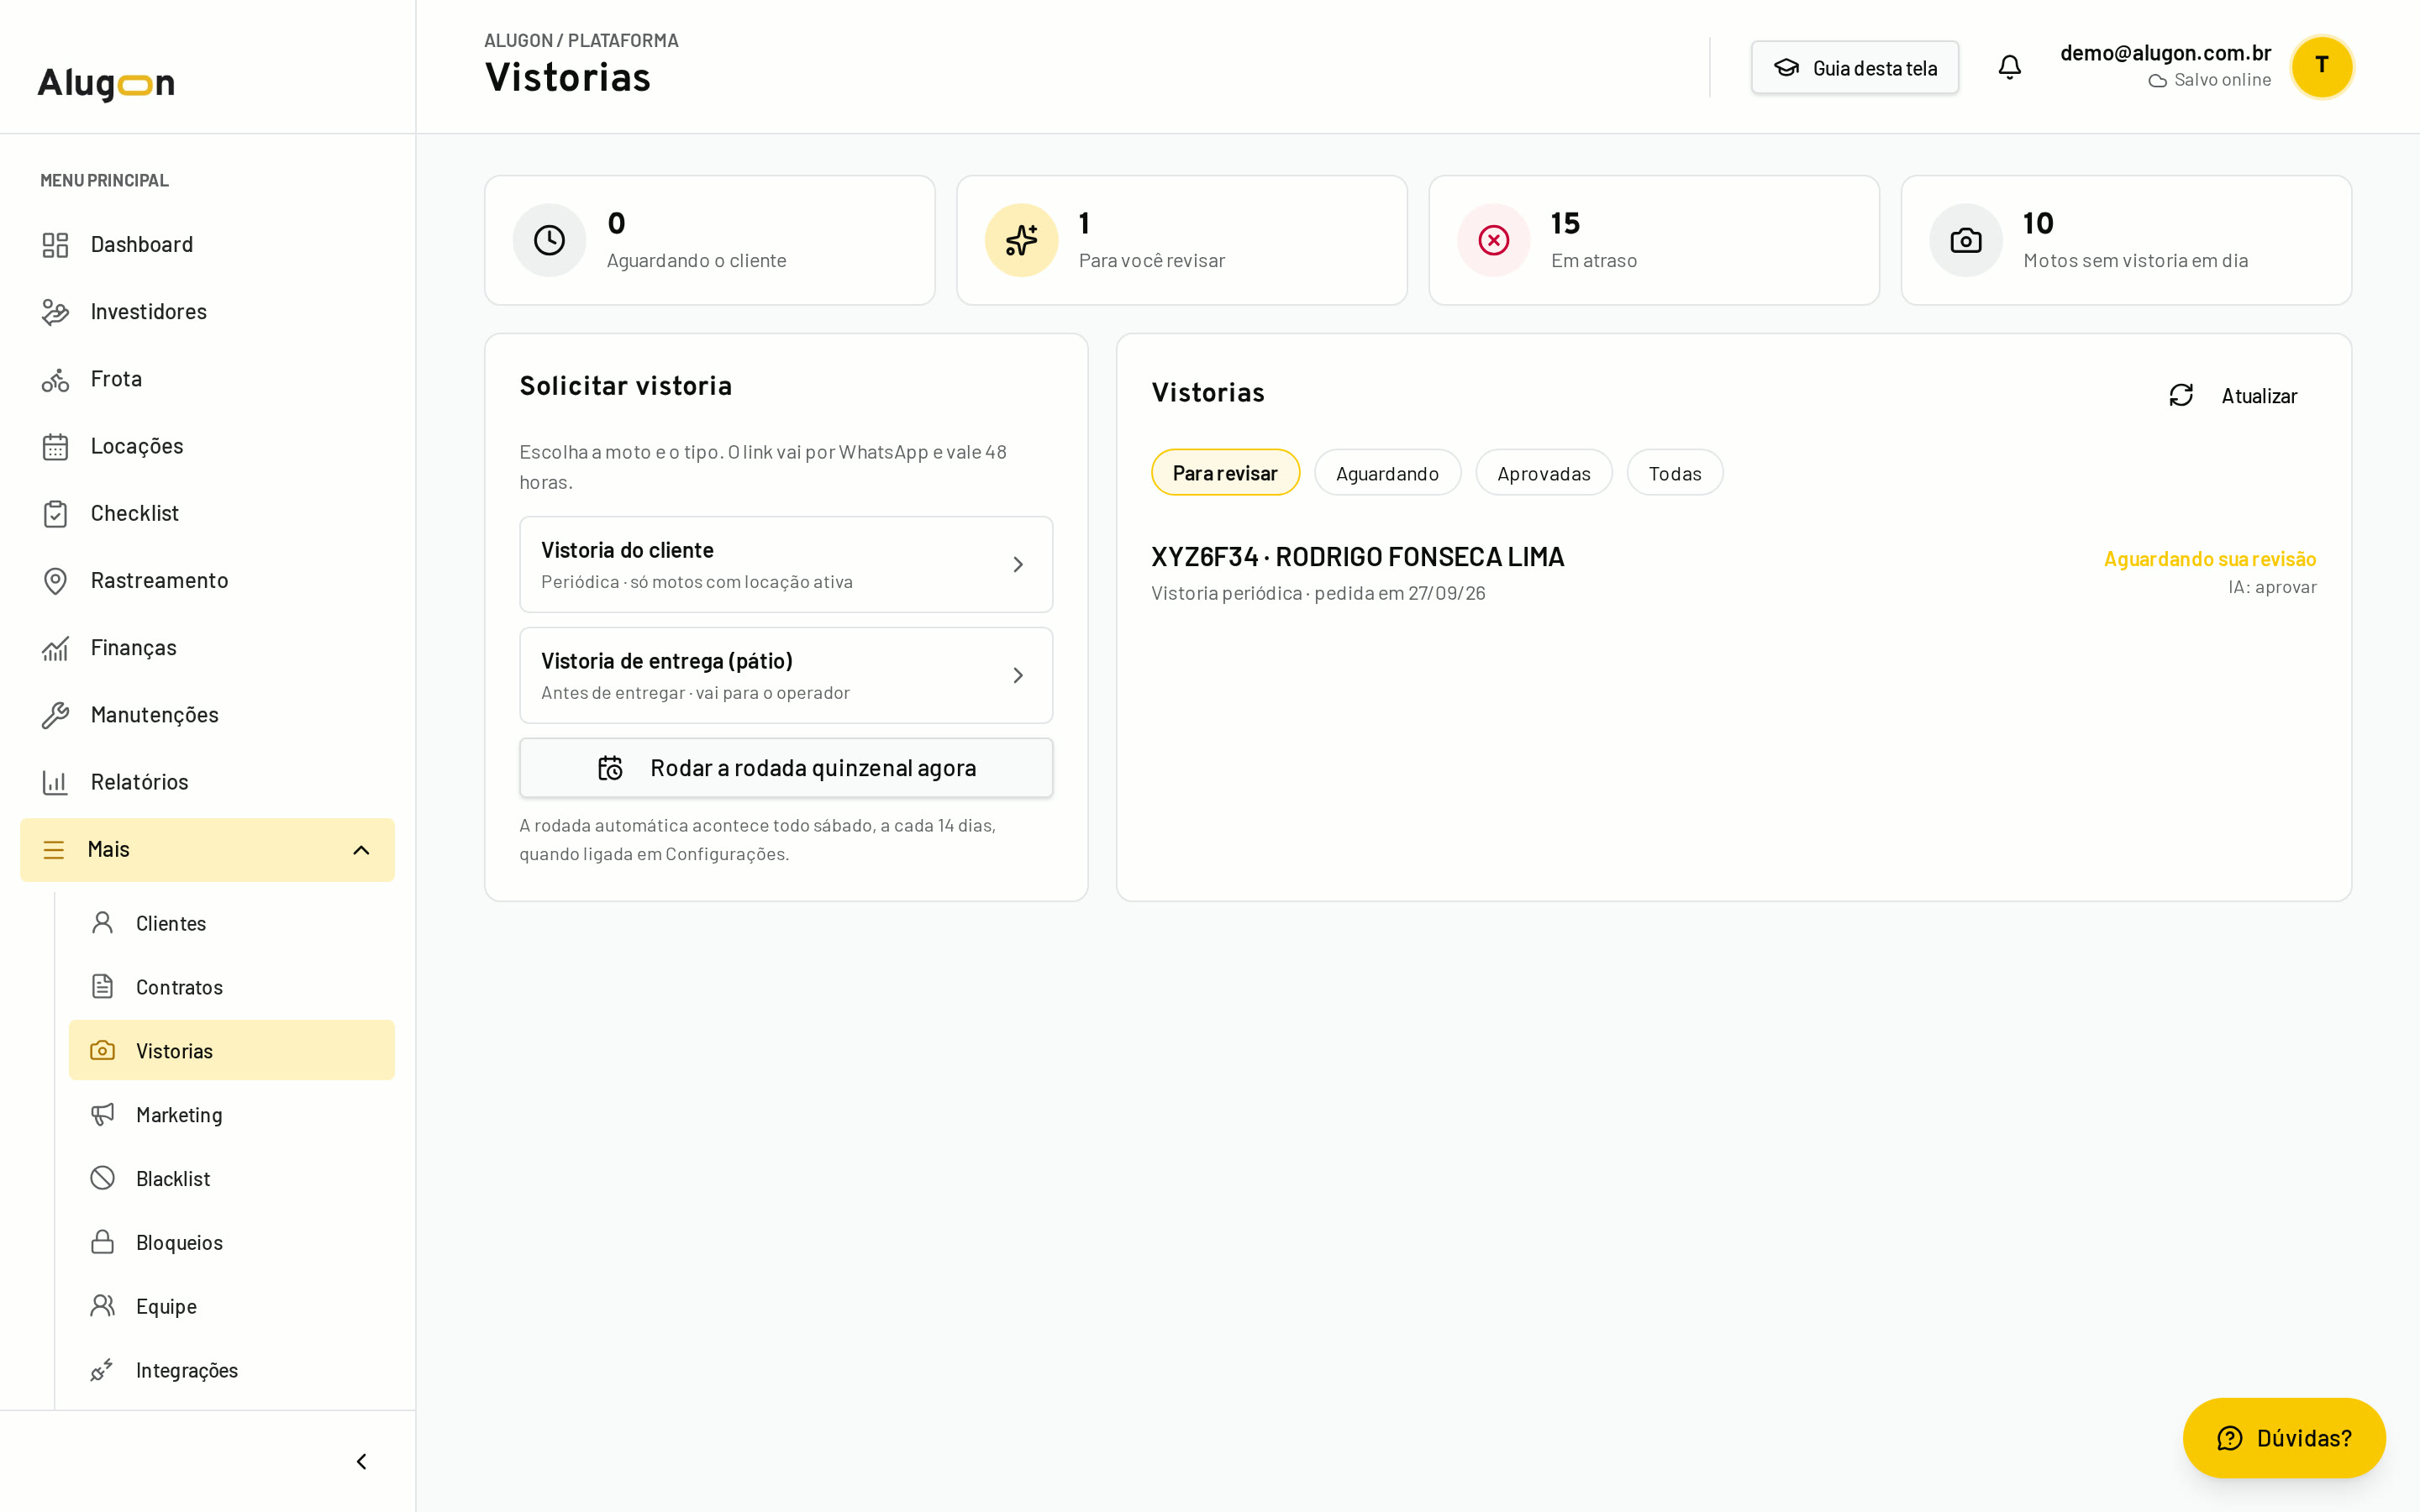
Task: Click the Salvo online status
Action: tap(2209, 80)
